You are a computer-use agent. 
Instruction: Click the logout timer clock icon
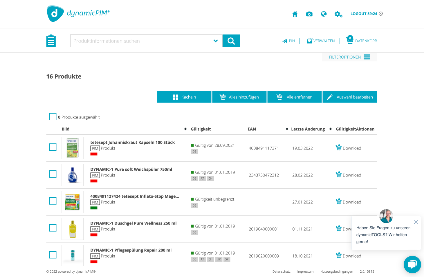pos(381,14)
